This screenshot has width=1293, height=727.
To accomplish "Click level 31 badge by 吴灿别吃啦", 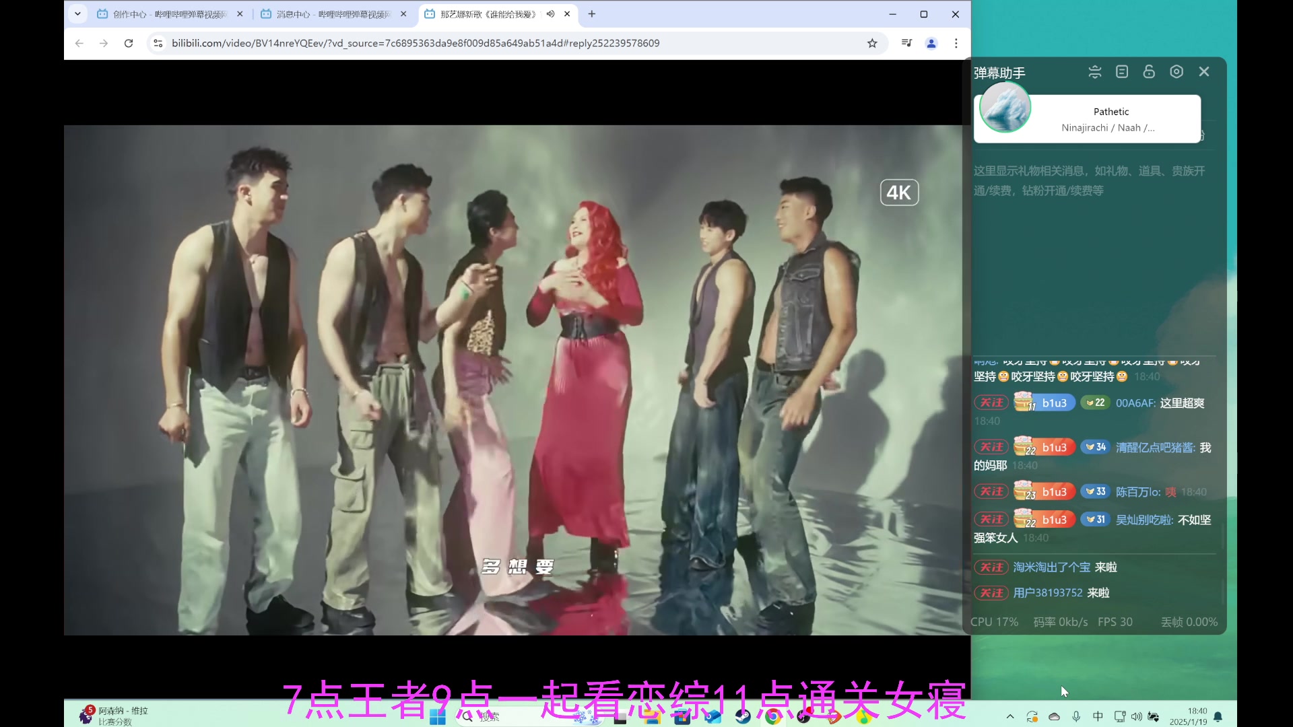I will coord(1095,520).
